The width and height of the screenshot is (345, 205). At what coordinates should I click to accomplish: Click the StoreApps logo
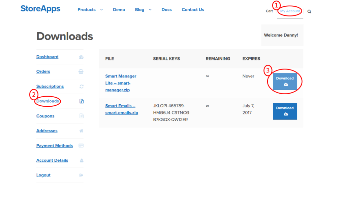[x=40, y=9]
